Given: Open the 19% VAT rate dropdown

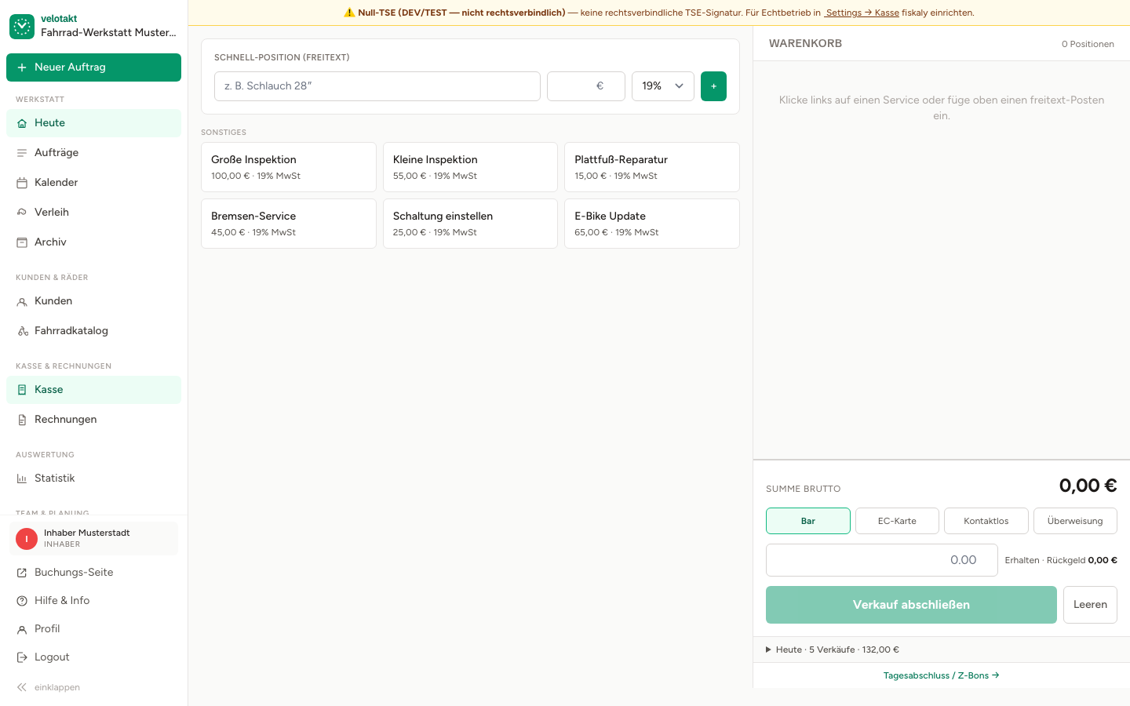Looking at the screenshot, I should (x=663, y=86).
